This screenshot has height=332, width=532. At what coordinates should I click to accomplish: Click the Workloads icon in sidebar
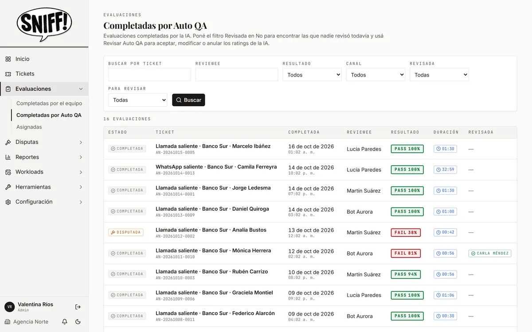[x=8, y=172]
